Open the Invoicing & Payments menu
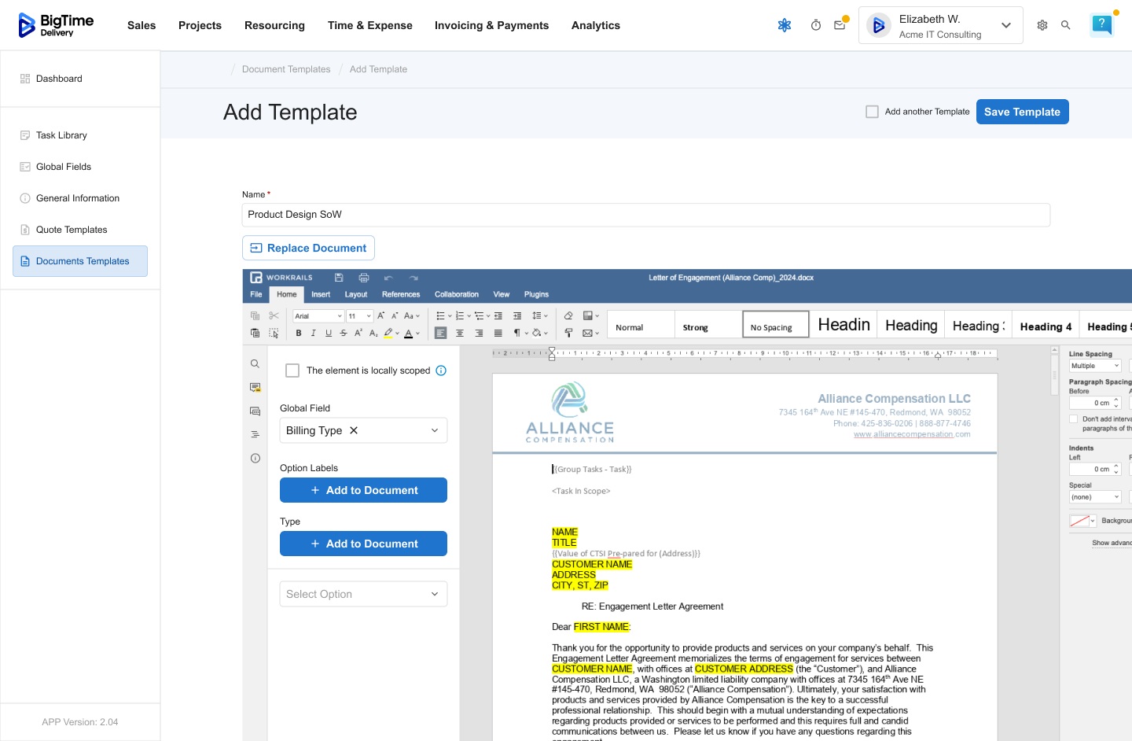 coord(491,25)
